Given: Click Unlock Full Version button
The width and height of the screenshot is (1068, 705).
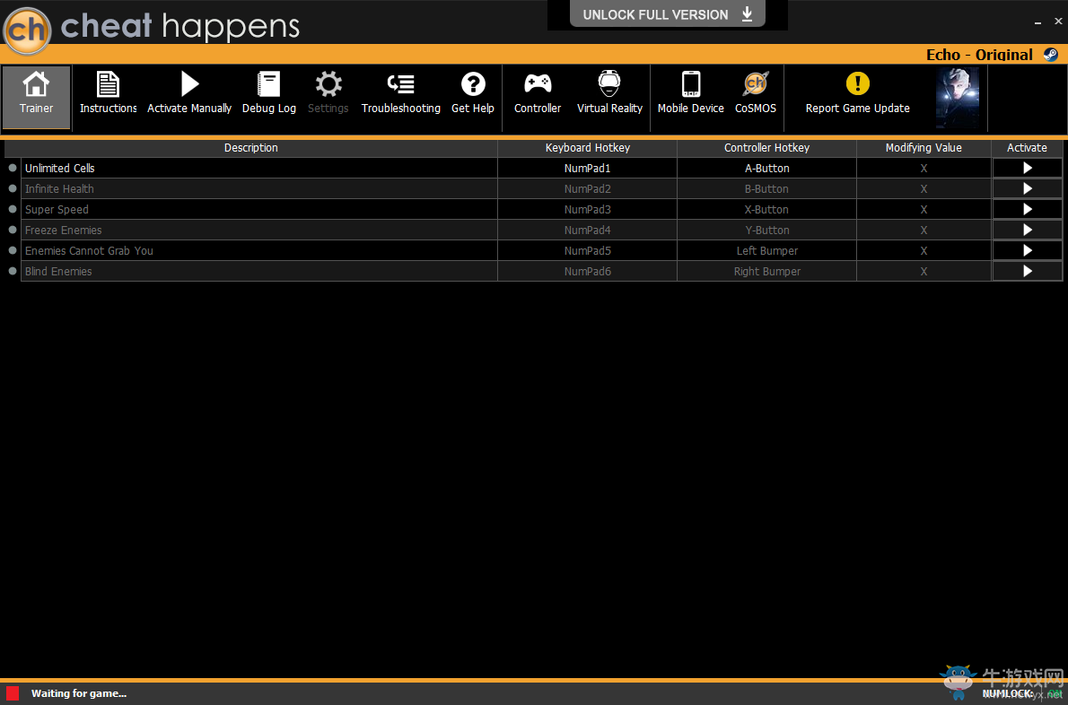Looking at the screenshot, I should (668, 15).
